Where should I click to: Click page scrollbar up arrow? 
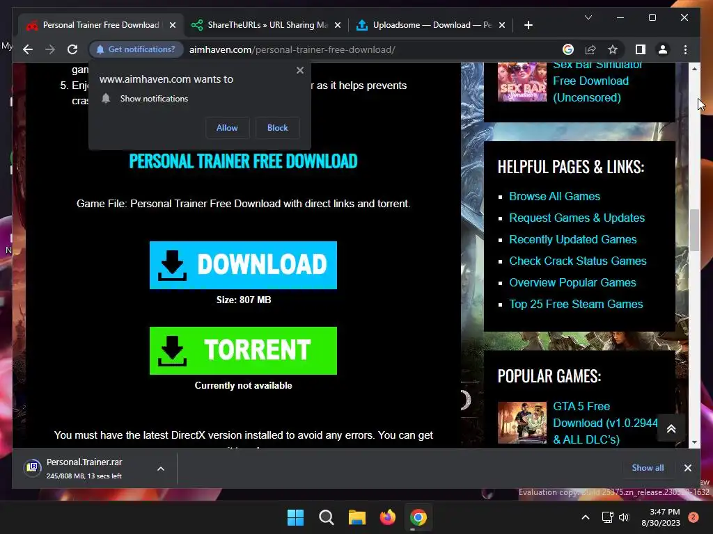pyautogui.click(x=694, y=69)
